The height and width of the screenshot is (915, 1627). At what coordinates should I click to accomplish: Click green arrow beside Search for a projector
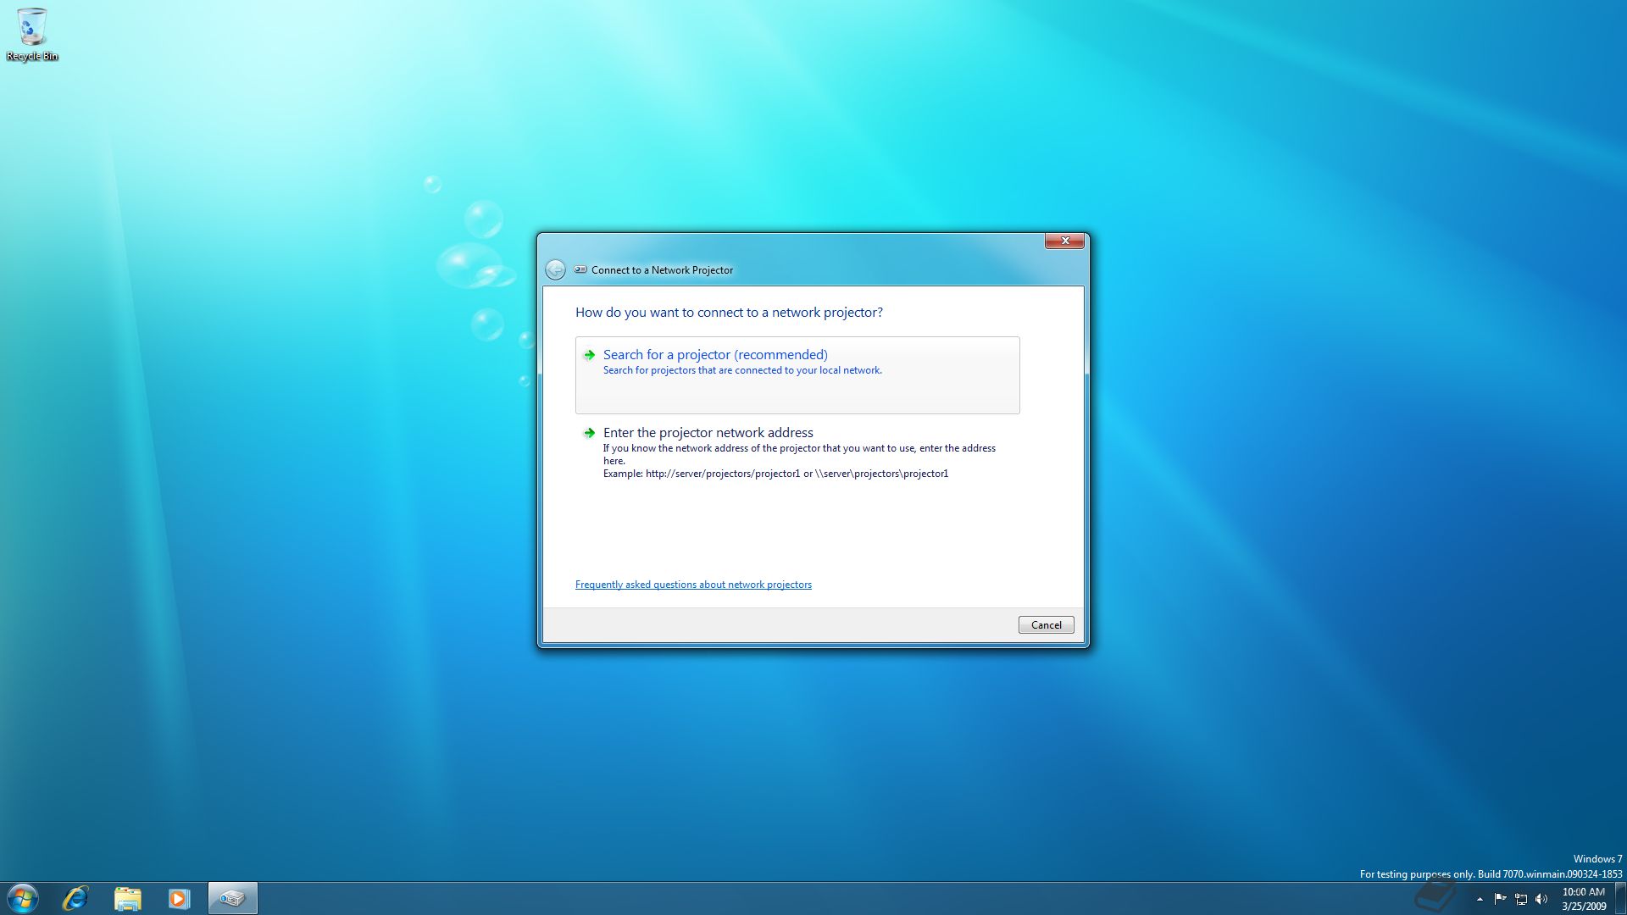pos(589,355)
